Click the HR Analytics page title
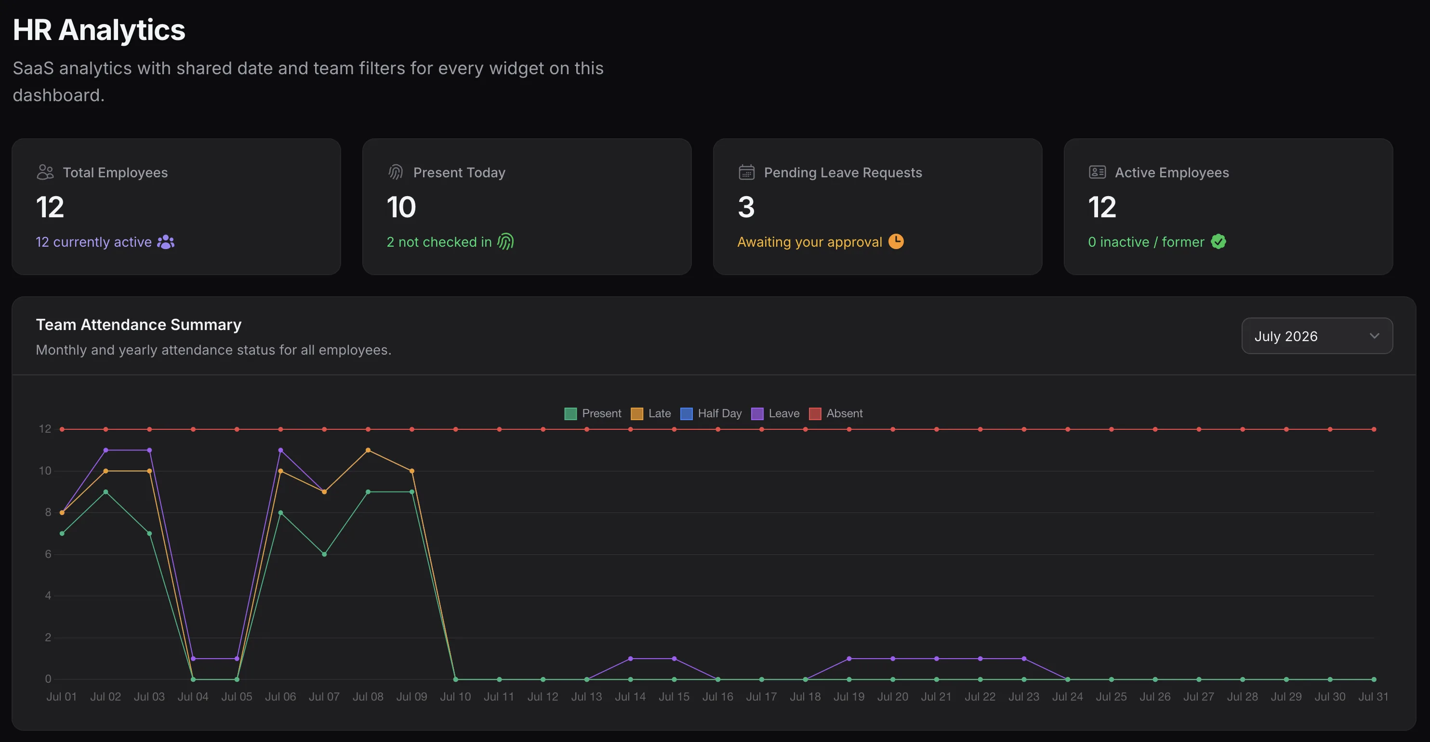1430x742 pixels. point(99,30)
